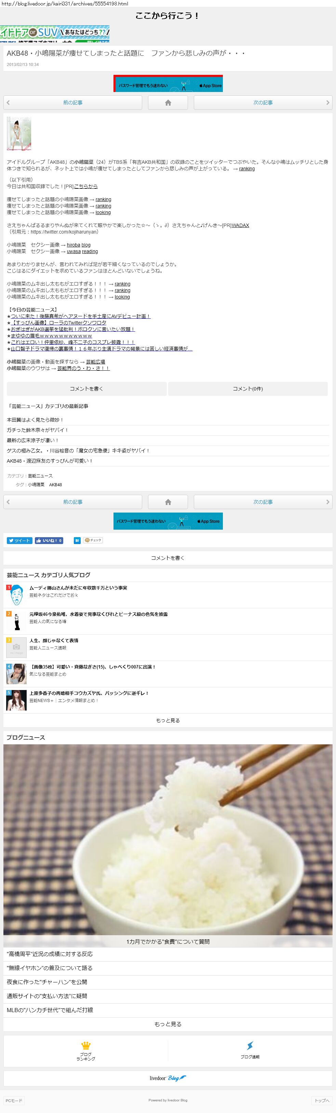Open the おぎはぎがAKB選挙 news link

point(73,329)
